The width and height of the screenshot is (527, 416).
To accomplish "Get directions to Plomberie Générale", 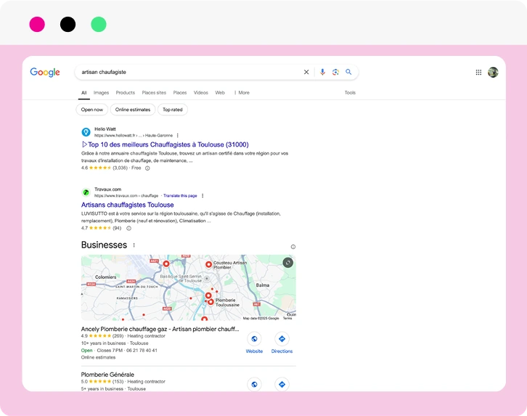I will (x=282, y=384).
